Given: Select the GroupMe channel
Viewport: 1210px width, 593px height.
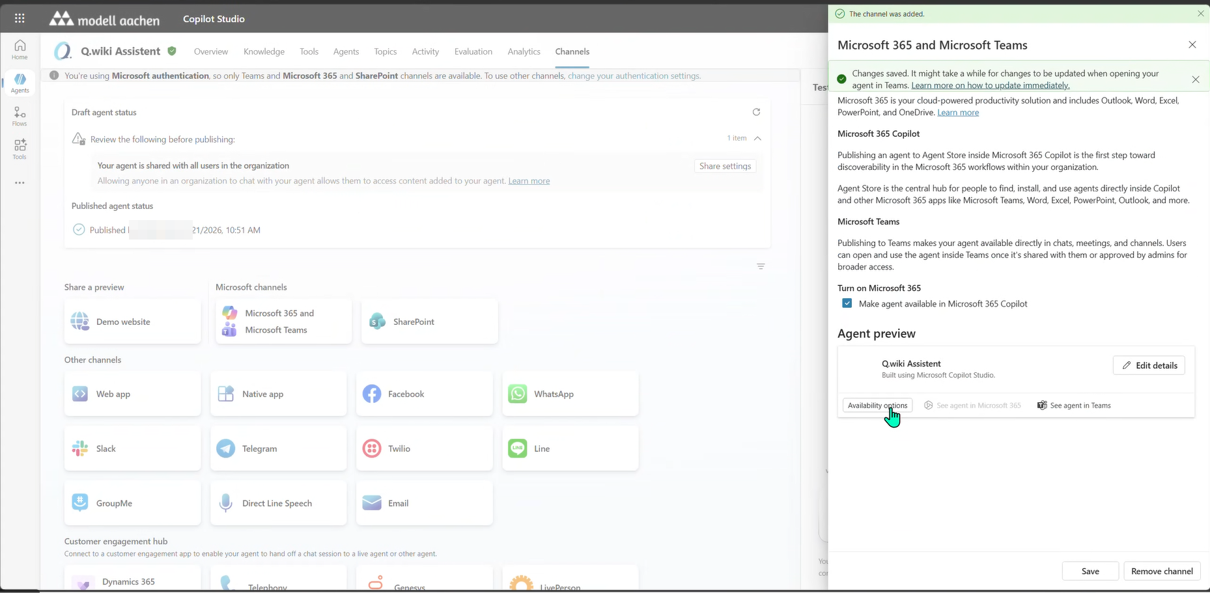Looking at the screenshot, I should tap(133, 503).
